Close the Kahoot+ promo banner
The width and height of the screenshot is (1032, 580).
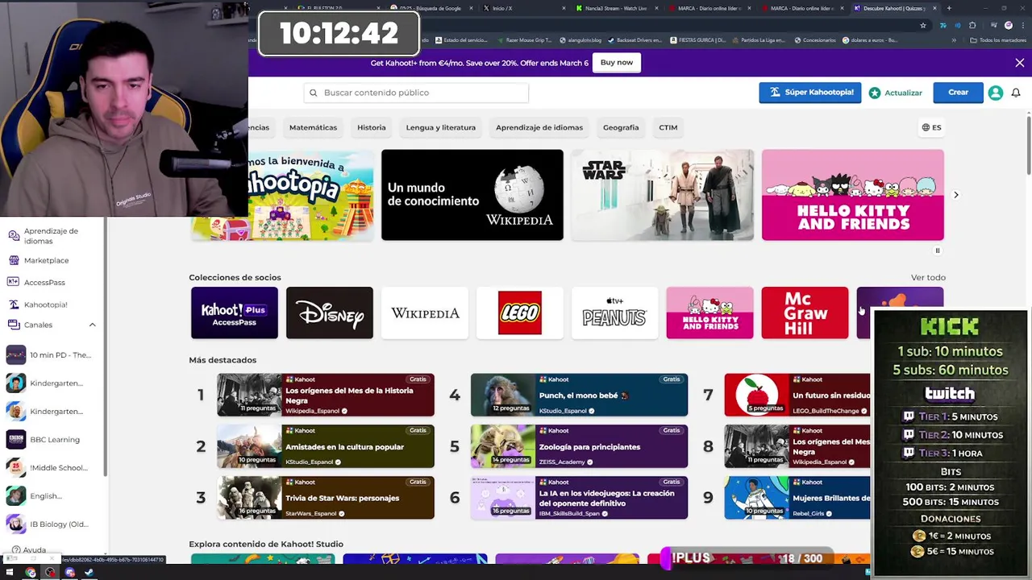coord(1020,63)
